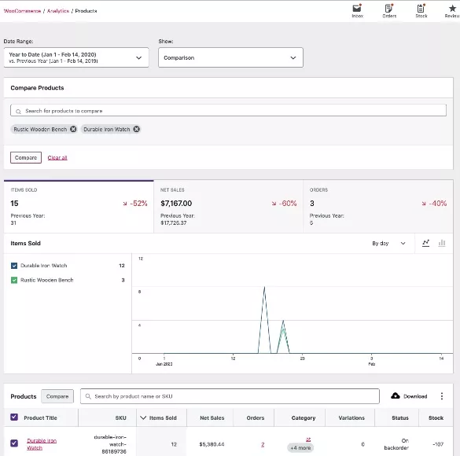Viewport: 460px width, 456px height.
Task: Click the Status column header
Action: (x=400, y=417)
